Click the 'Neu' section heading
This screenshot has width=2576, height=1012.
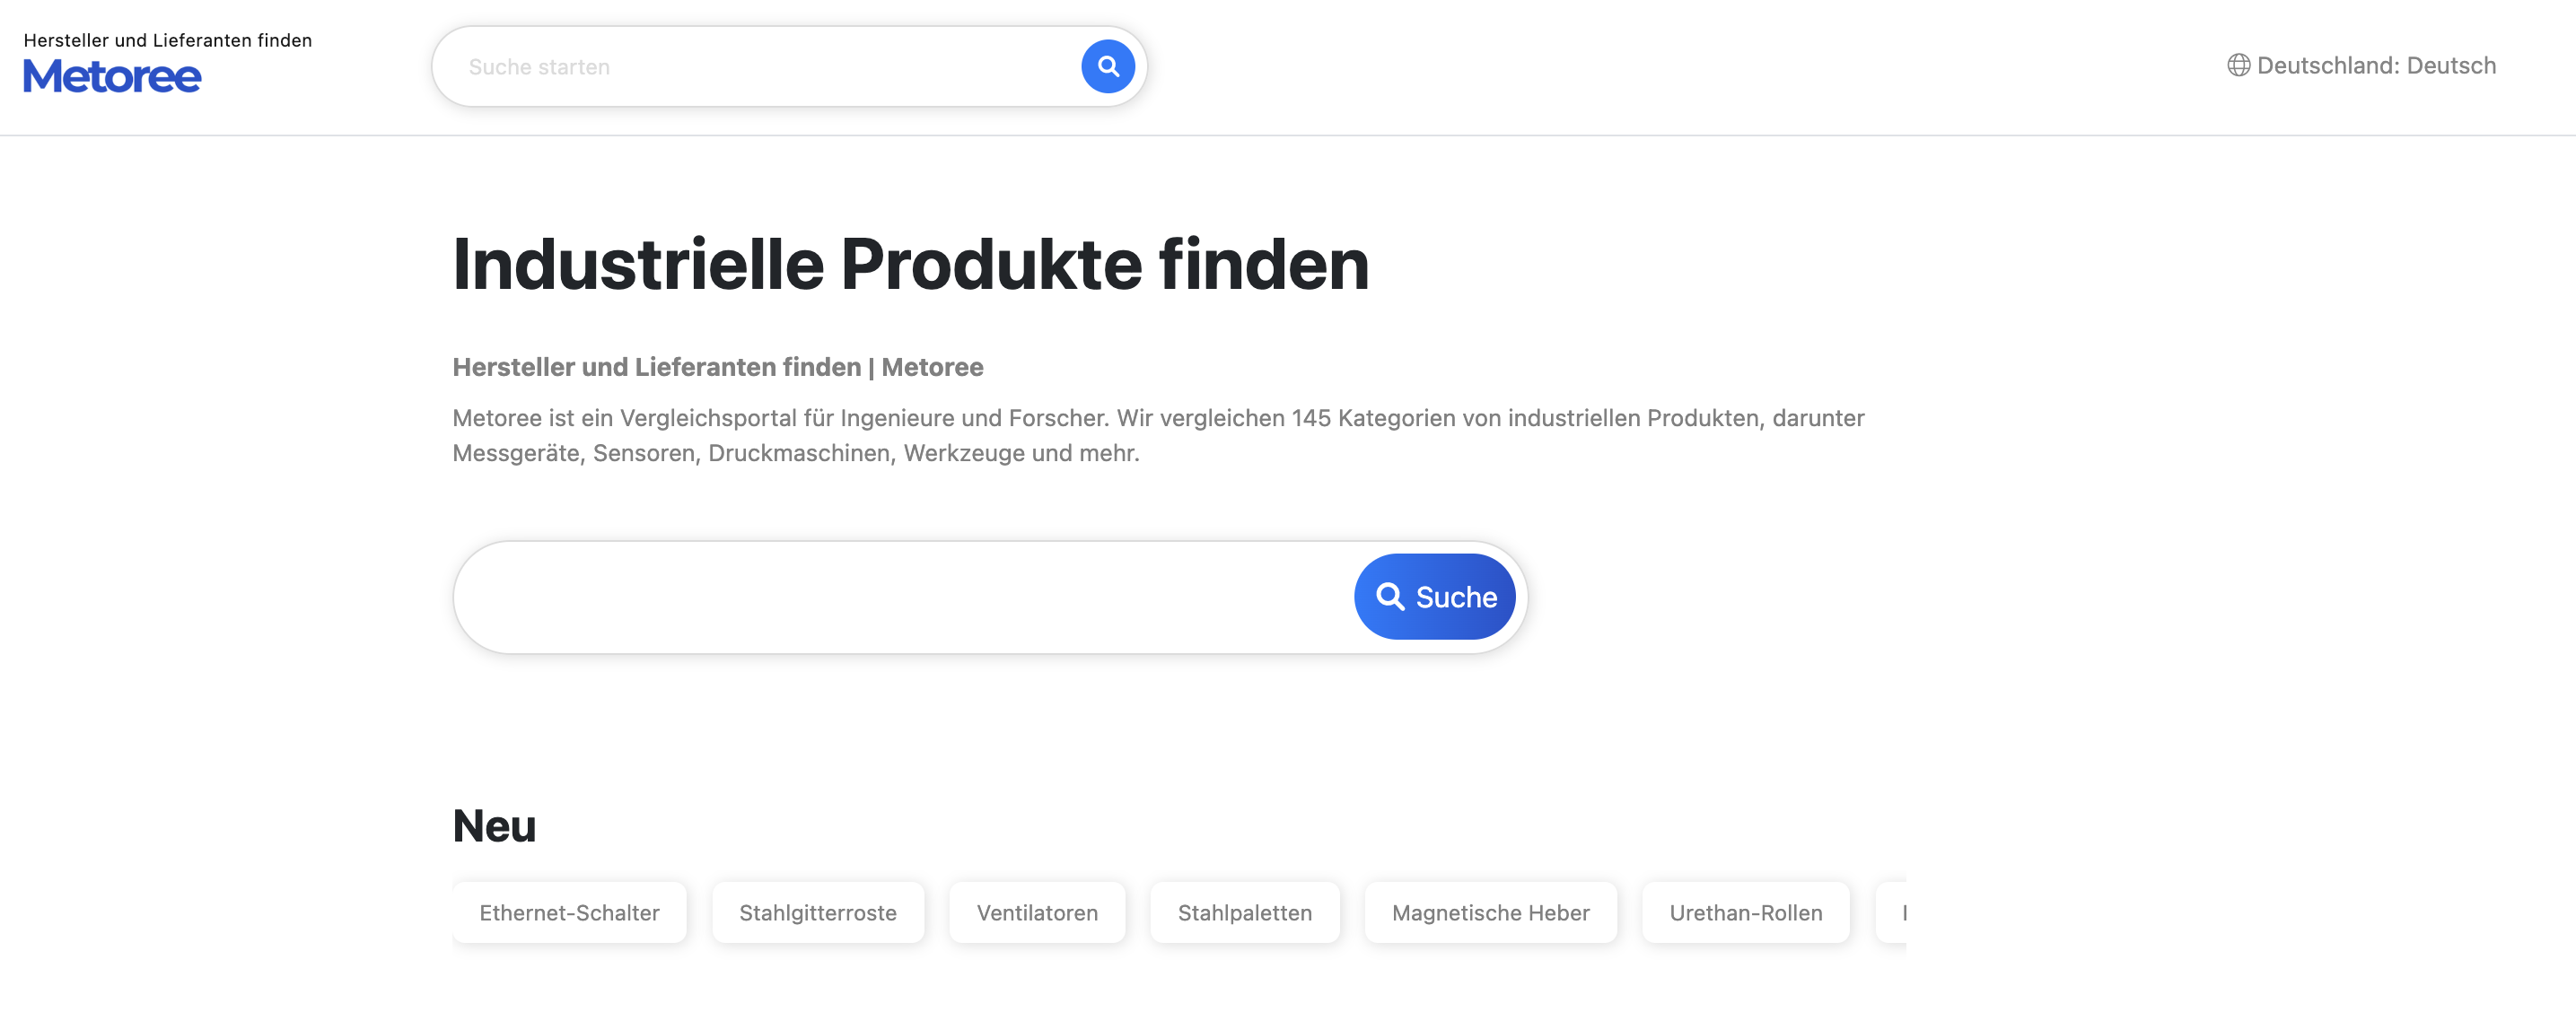pyautogui.click(x=494, y=826)
